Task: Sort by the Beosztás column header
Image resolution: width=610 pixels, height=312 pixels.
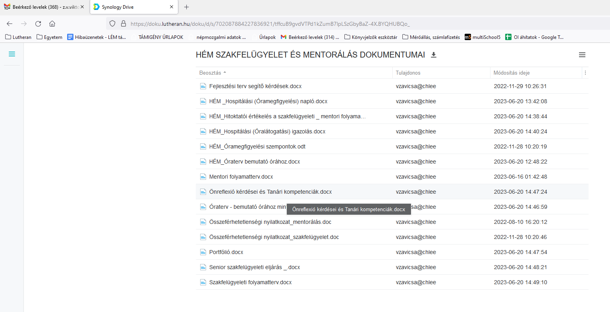Action: (x=294, y=73)
